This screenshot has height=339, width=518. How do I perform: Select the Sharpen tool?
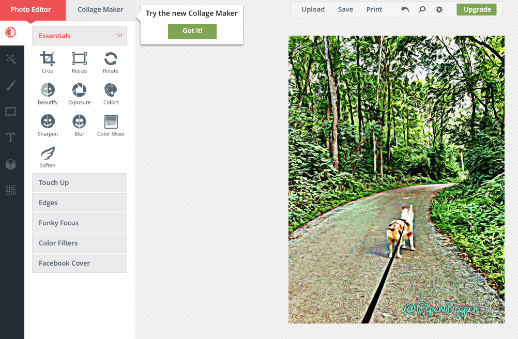pos(48,125)
